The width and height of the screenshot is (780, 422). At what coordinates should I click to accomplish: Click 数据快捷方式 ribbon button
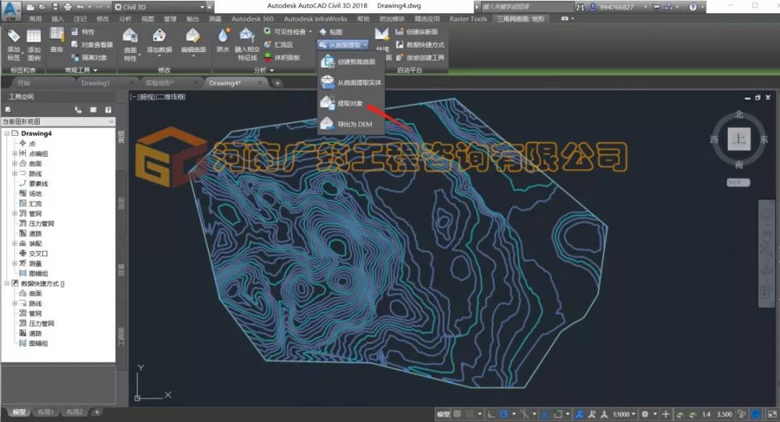pyautogui.click(x=420, y=45)
